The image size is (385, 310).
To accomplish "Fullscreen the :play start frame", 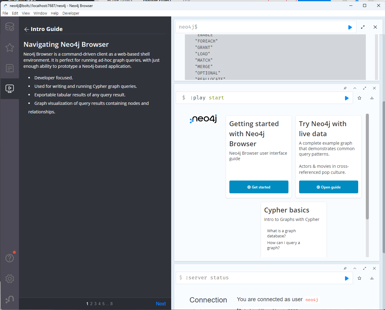I will click(365, 88).
